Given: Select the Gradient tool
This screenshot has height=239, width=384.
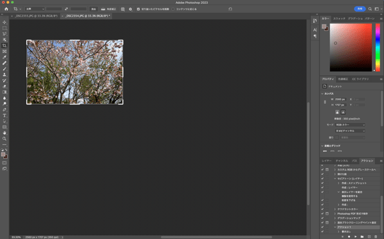Looking at the screenshot, I should 4,92.
